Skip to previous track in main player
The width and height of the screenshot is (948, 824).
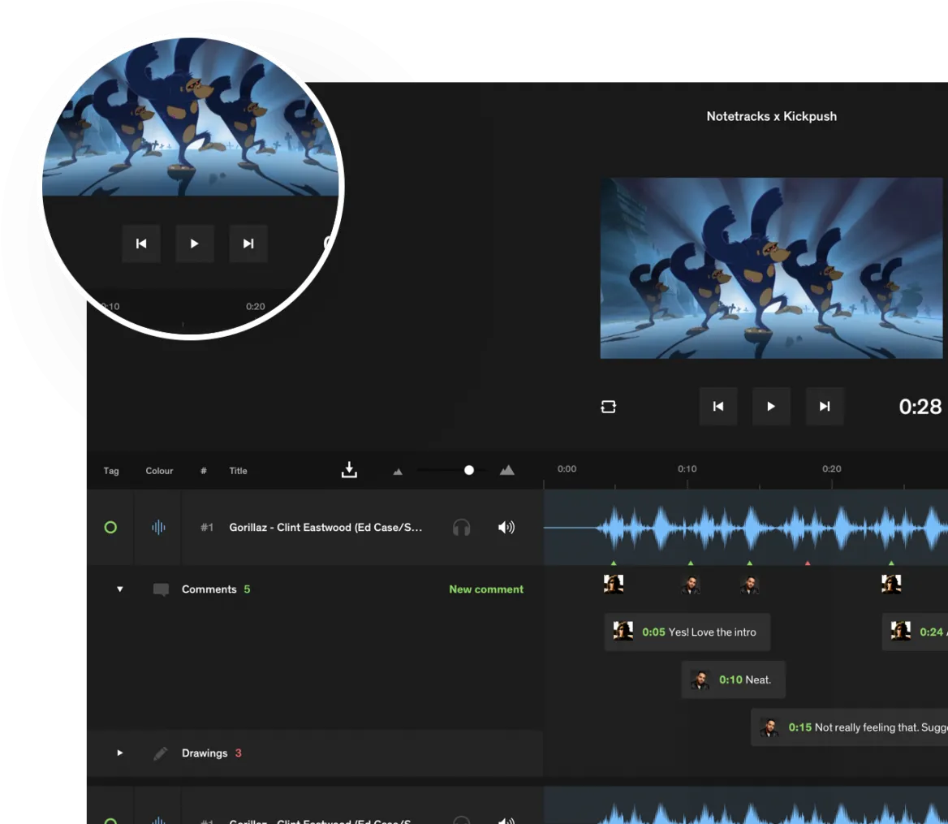[718, 406]
